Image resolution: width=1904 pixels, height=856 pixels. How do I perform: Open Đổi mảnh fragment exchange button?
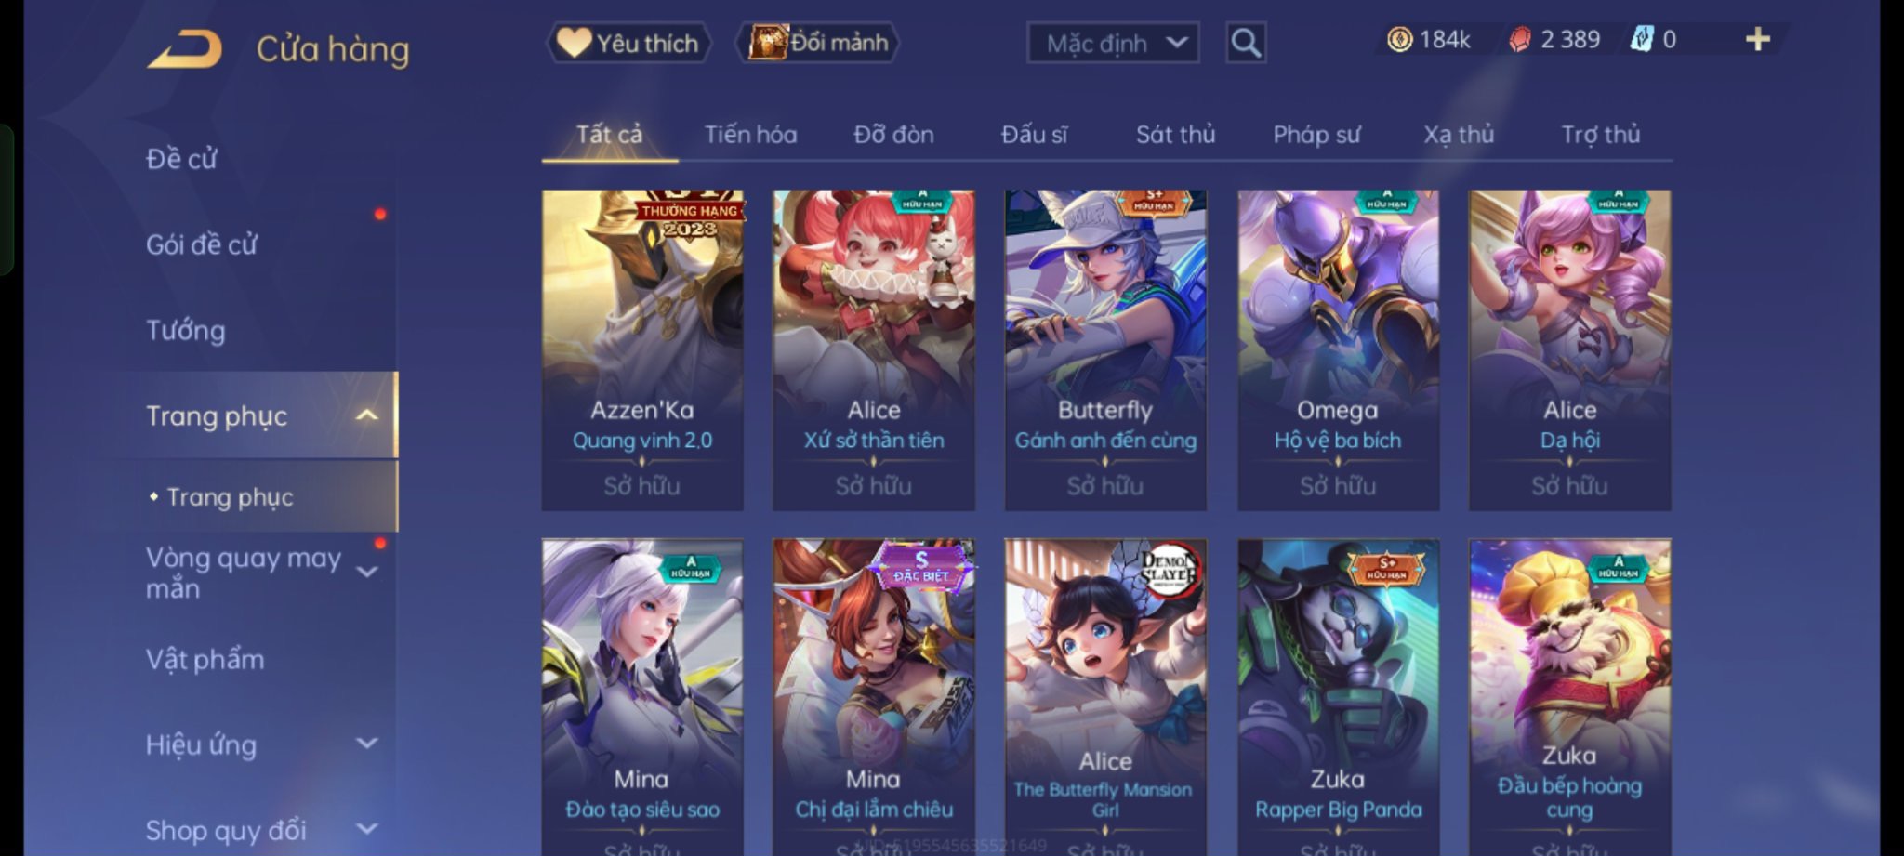818,43
